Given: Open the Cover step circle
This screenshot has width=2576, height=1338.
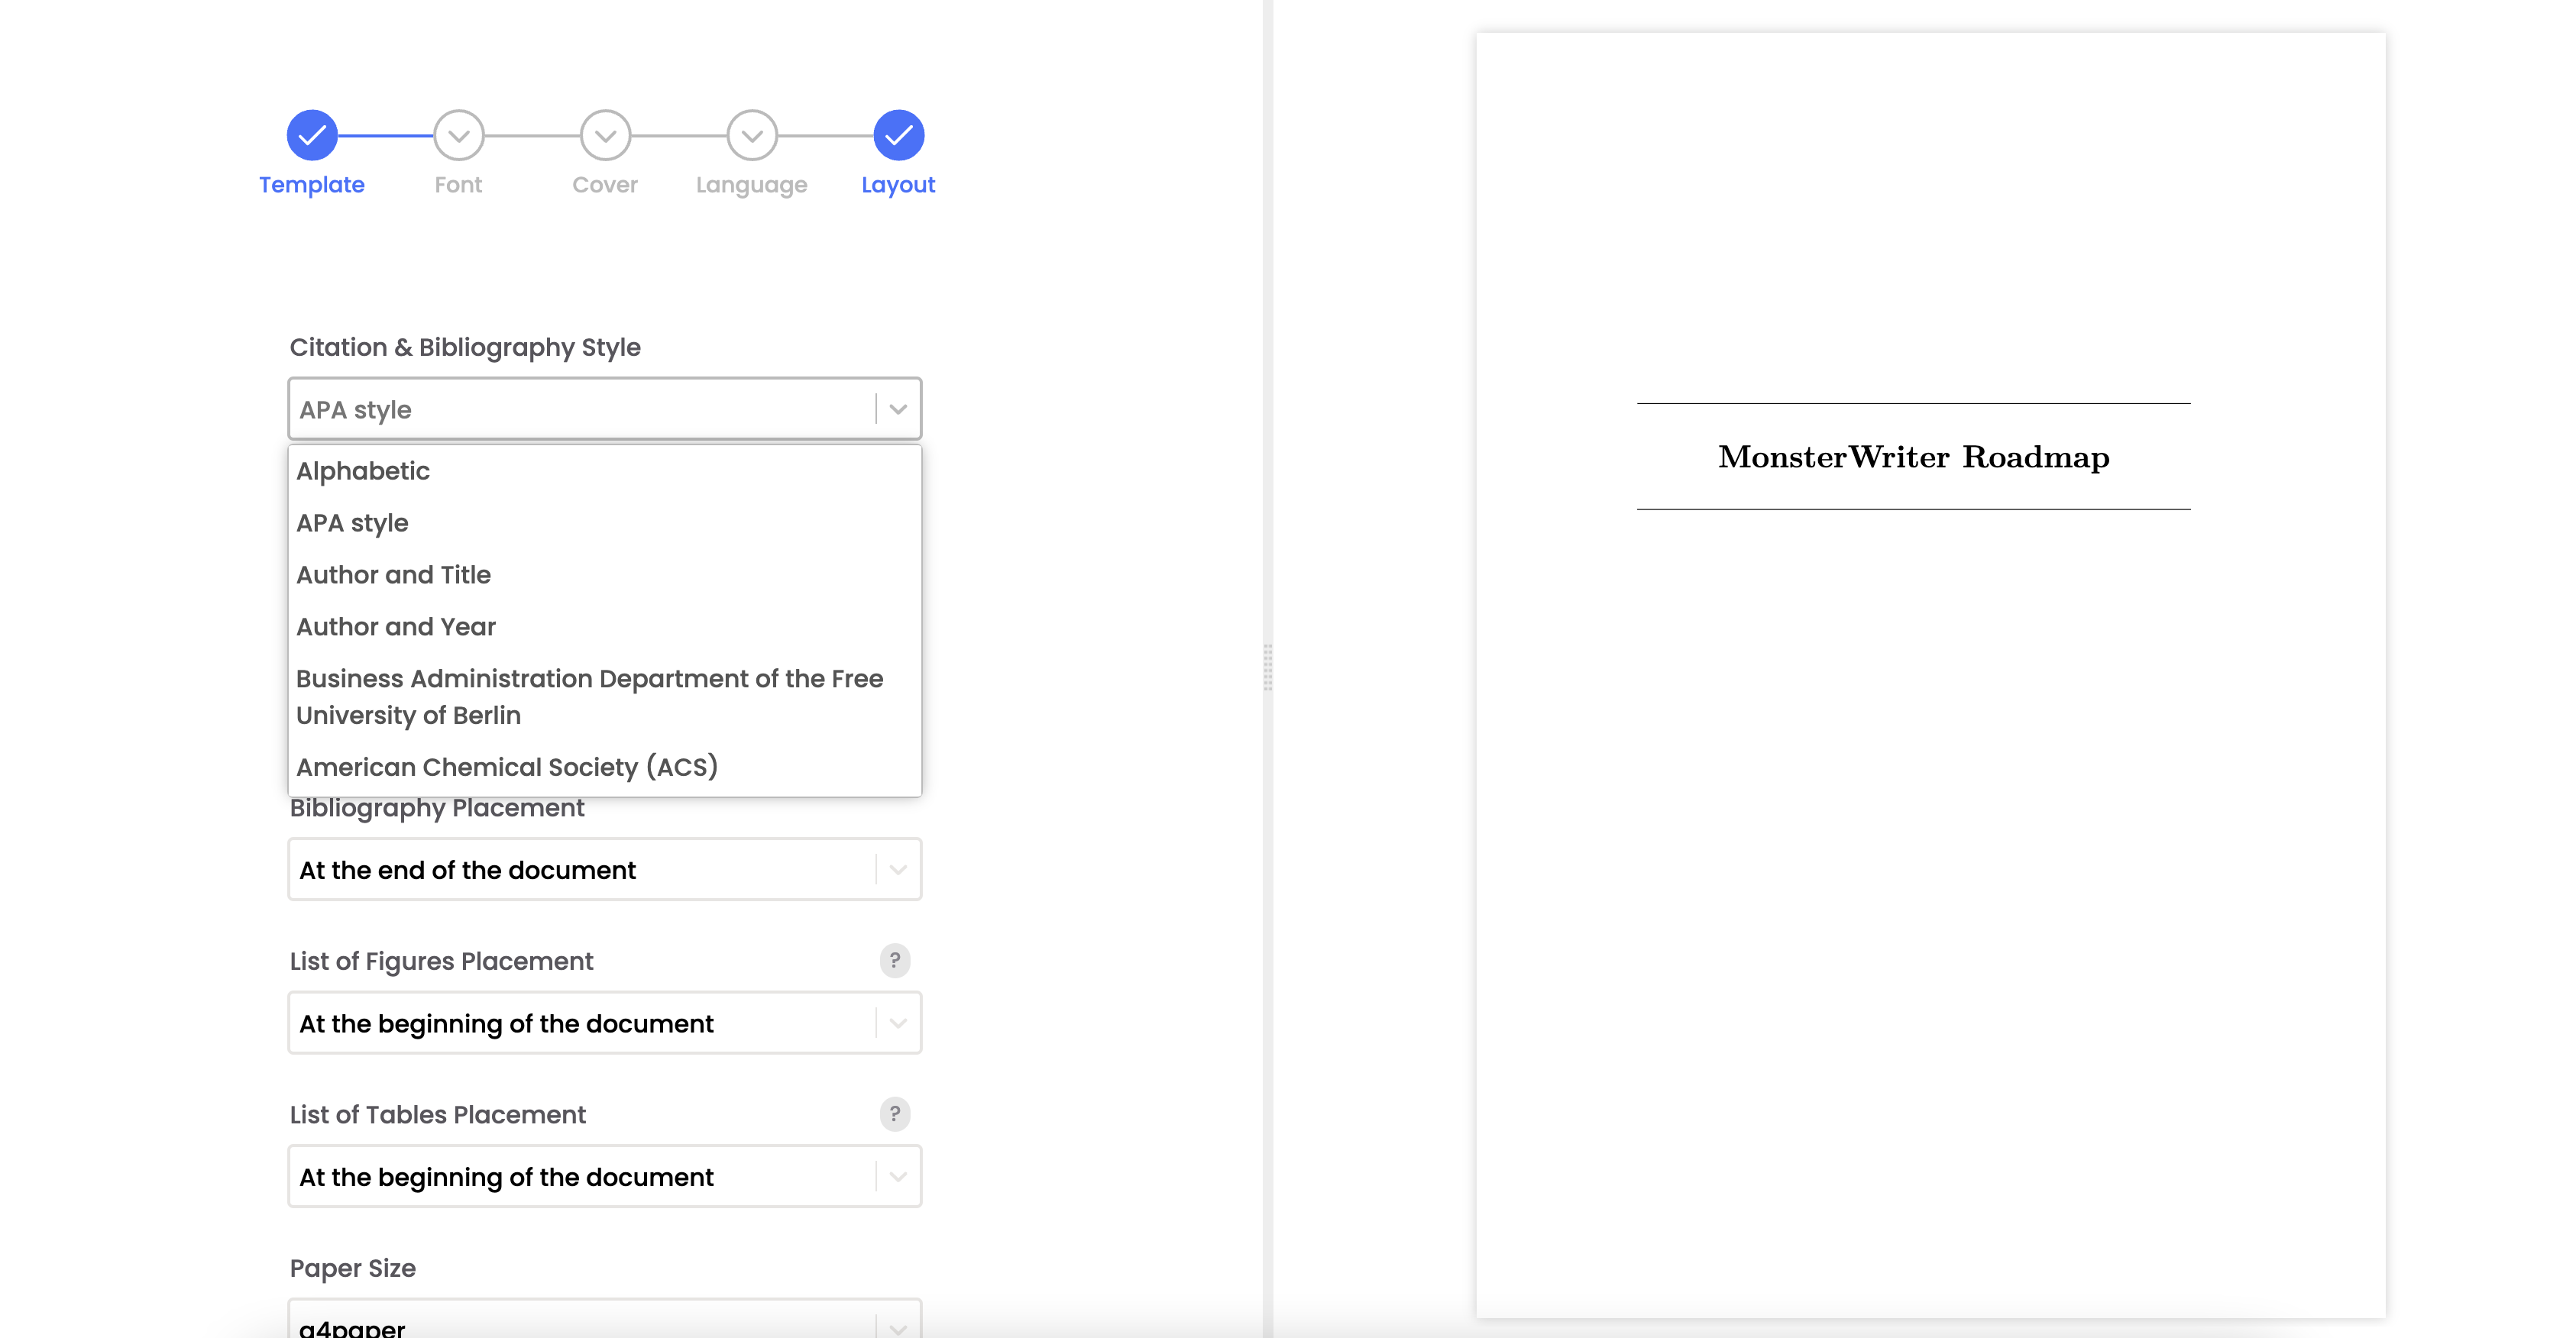Looking at the screenshot, I should 606,135.
